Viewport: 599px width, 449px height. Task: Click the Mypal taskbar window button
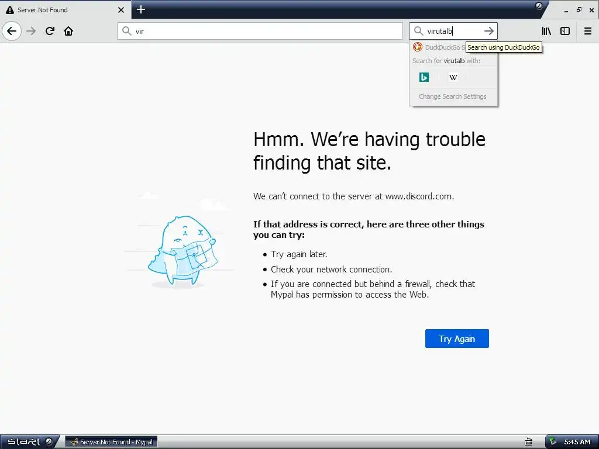pyautogui.click(x=111, y=442)
